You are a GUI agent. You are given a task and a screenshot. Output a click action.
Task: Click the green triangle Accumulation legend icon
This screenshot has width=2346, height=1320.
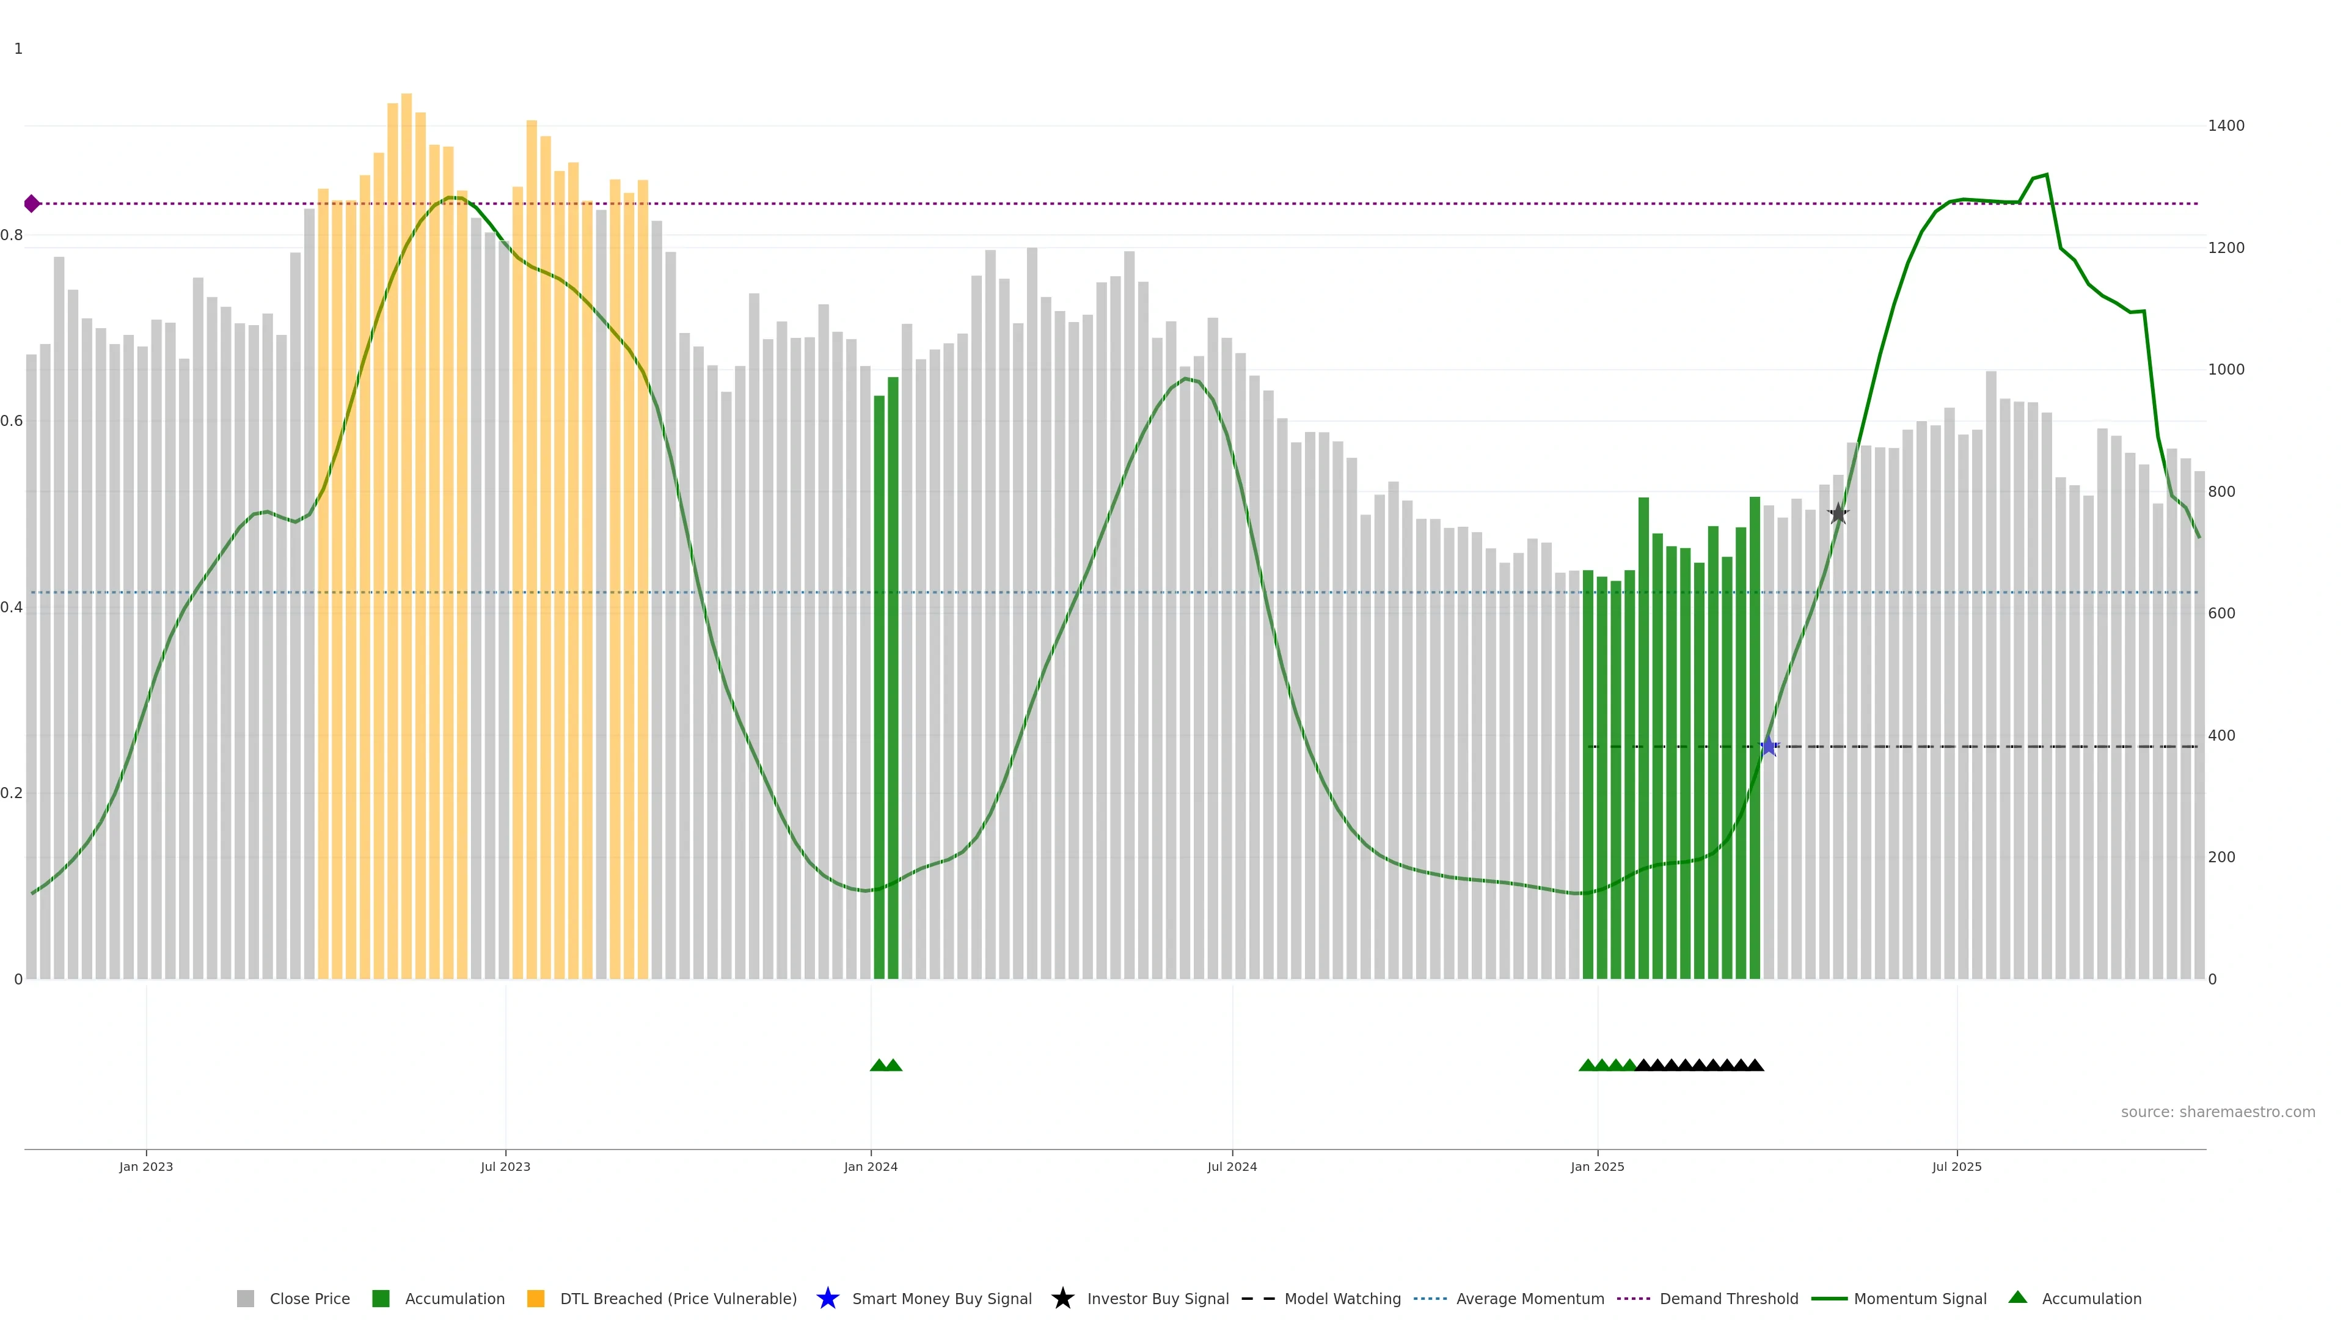pyautogui.click(x=2017, y=1298)
